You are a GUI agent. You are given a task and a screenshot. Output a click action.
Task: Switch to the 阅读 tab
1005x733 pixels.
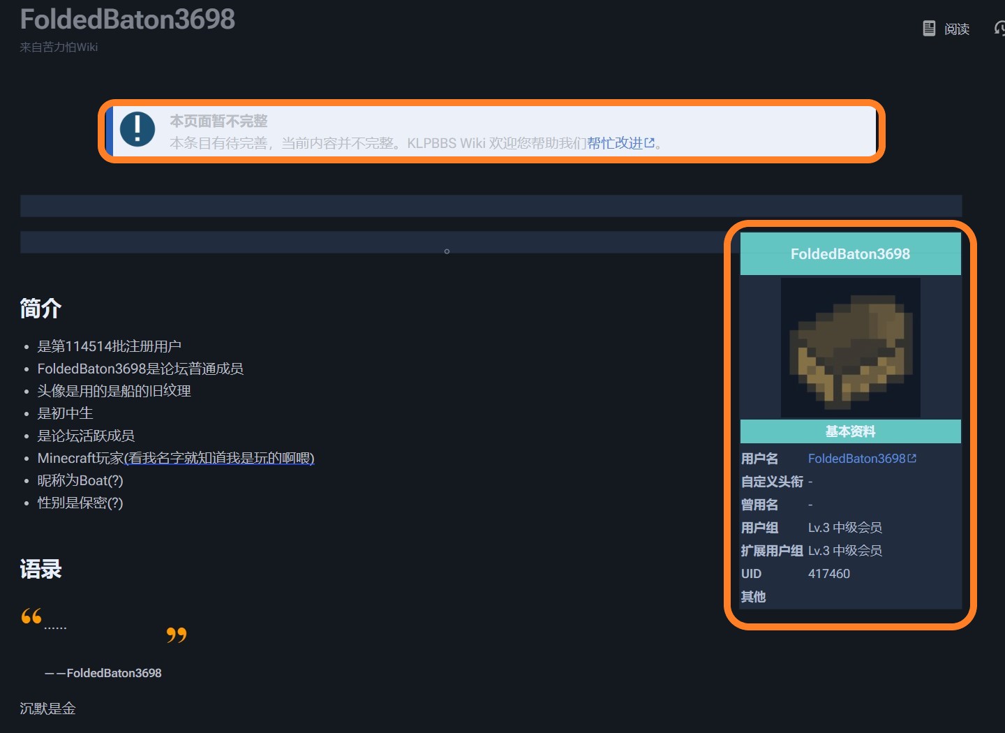[946, 29]
